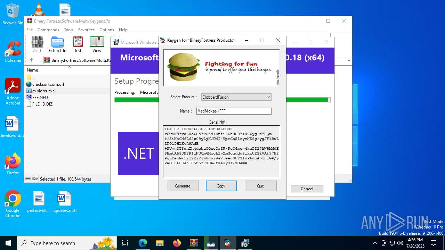Open Task View on the taskbar
Image resolution: width=445 pixels, height=250 pixels.
point(125,243)
